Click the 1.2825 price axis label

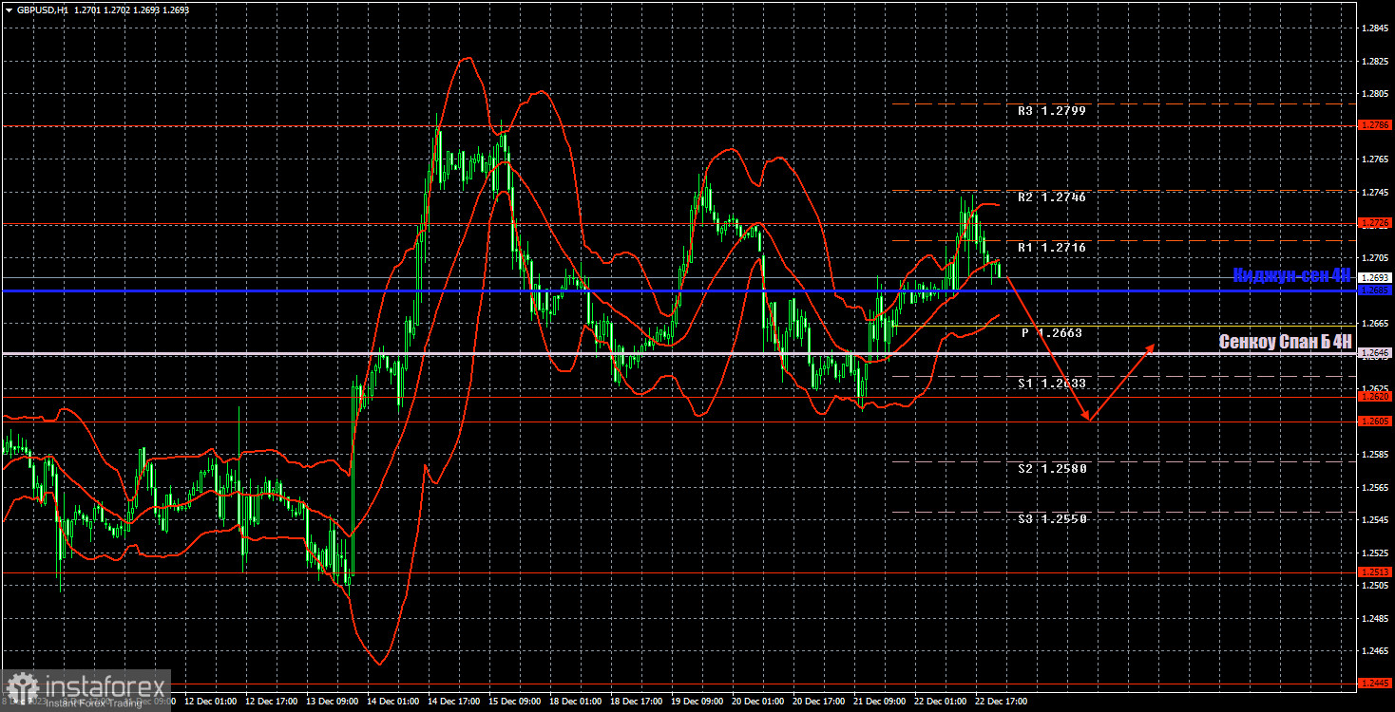1374,62
